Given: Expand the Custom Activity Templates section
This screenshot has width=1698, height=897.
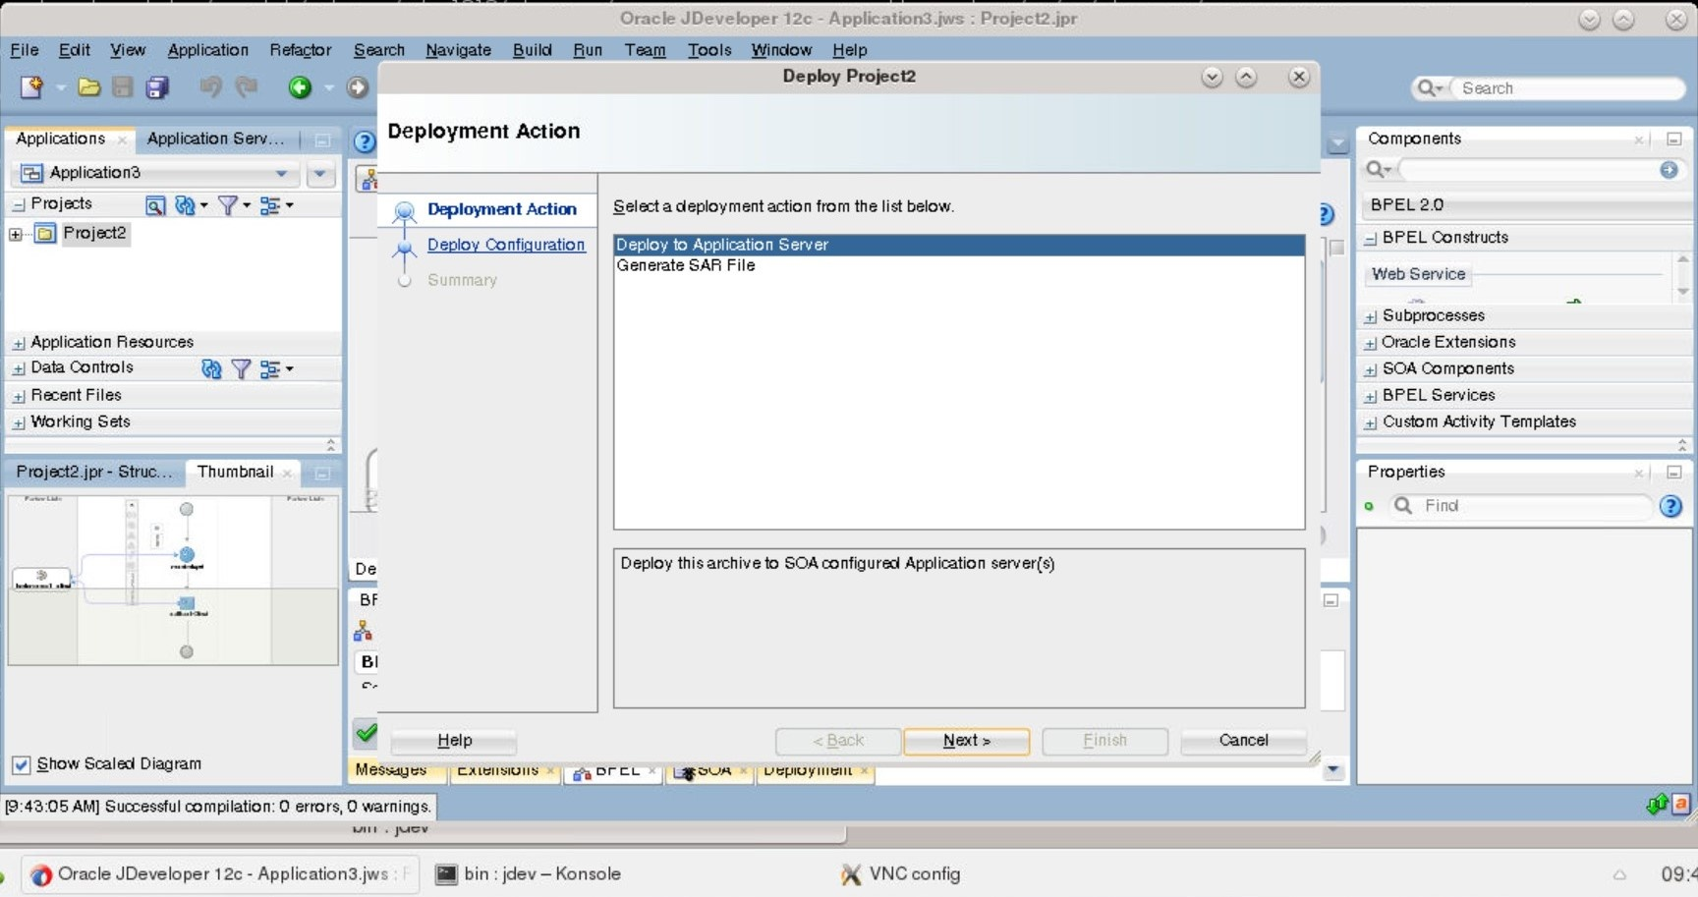Looking at the screenshot, I should pyautogui.click(x=1370, y=422).
